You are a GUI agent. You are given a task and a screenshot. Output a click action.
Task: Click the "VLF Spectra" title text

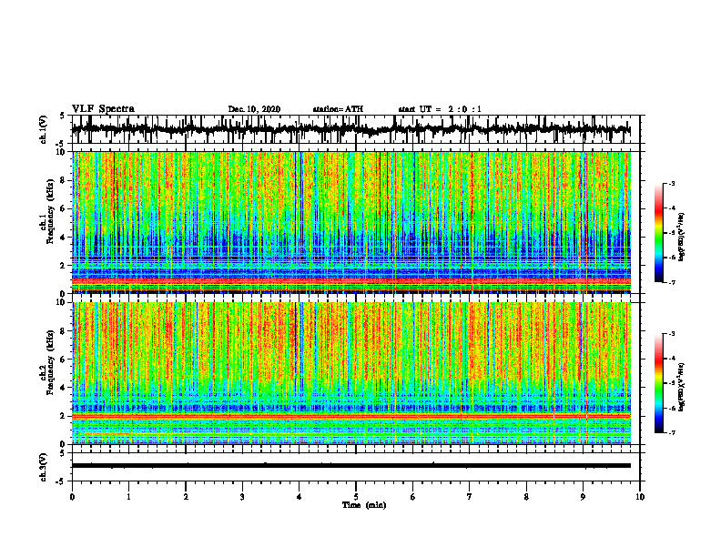click(x=103, y=109)
